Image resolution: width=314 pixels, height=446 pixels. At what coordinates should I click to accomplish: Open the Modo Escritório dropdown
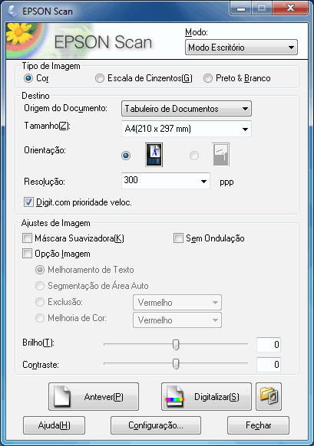241,48
